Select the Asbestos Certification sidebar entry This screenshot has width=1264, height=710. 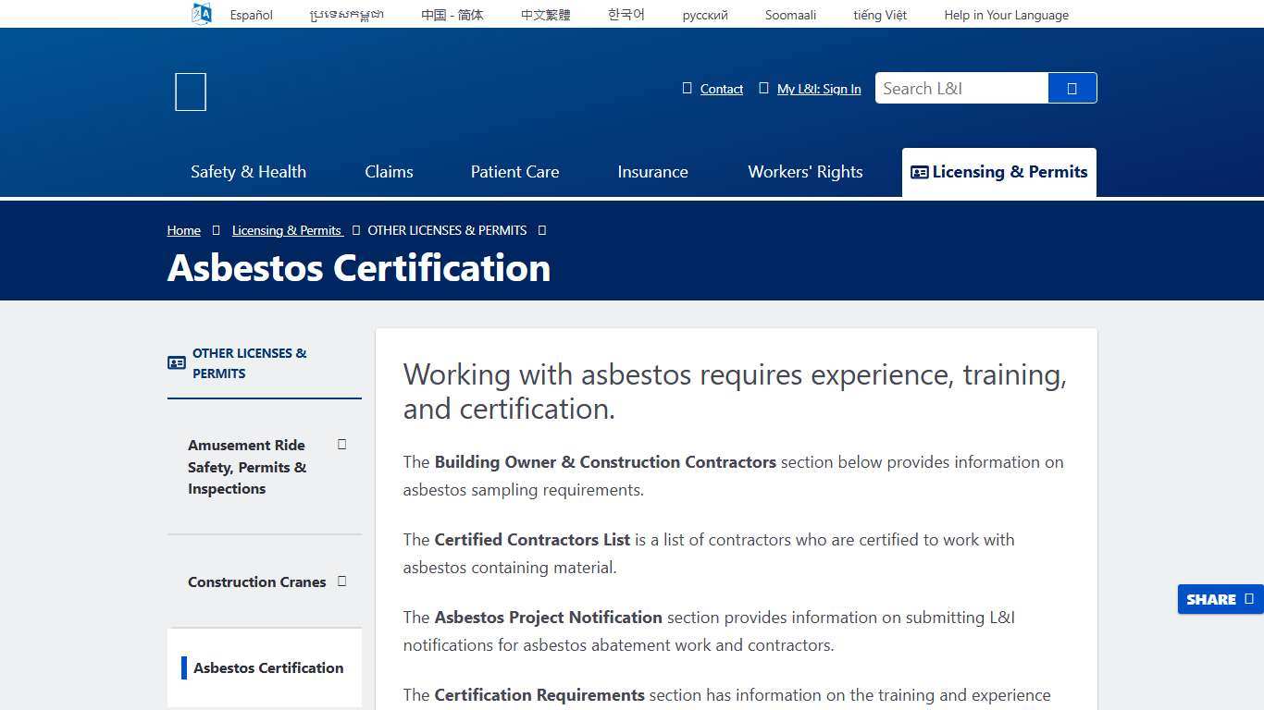point(267,667)
